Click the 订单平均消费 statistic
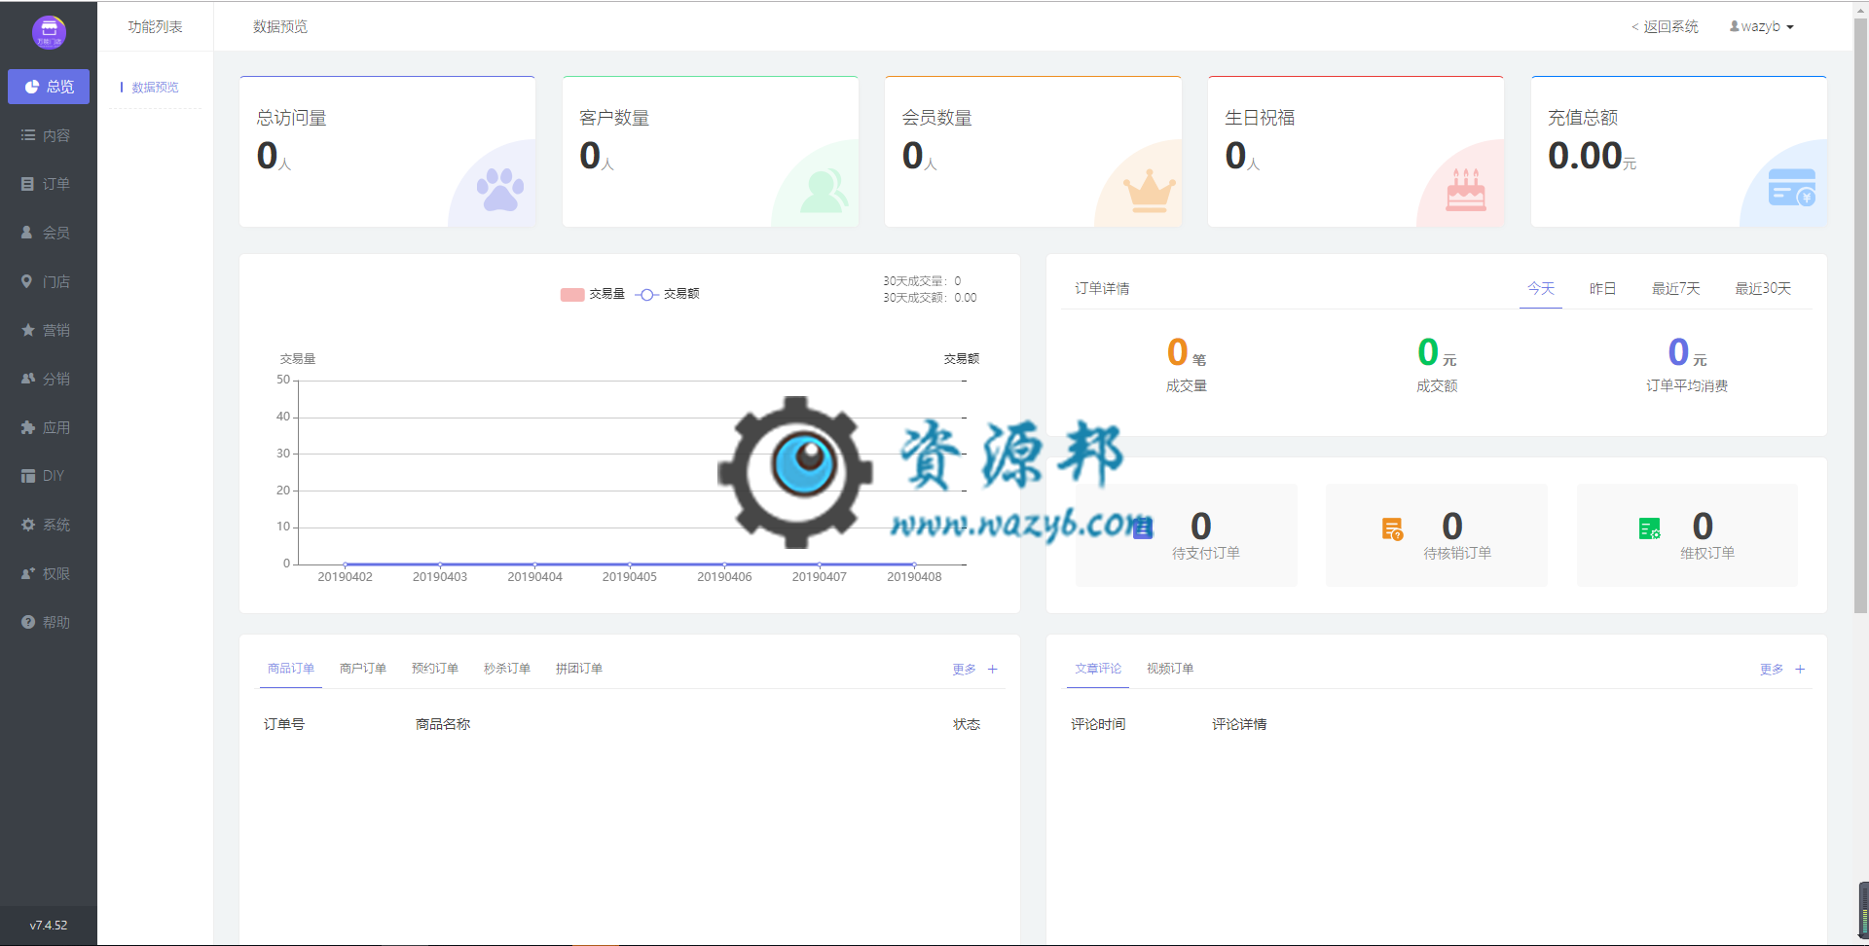1869x946 pixels. tap(1687, 365)
